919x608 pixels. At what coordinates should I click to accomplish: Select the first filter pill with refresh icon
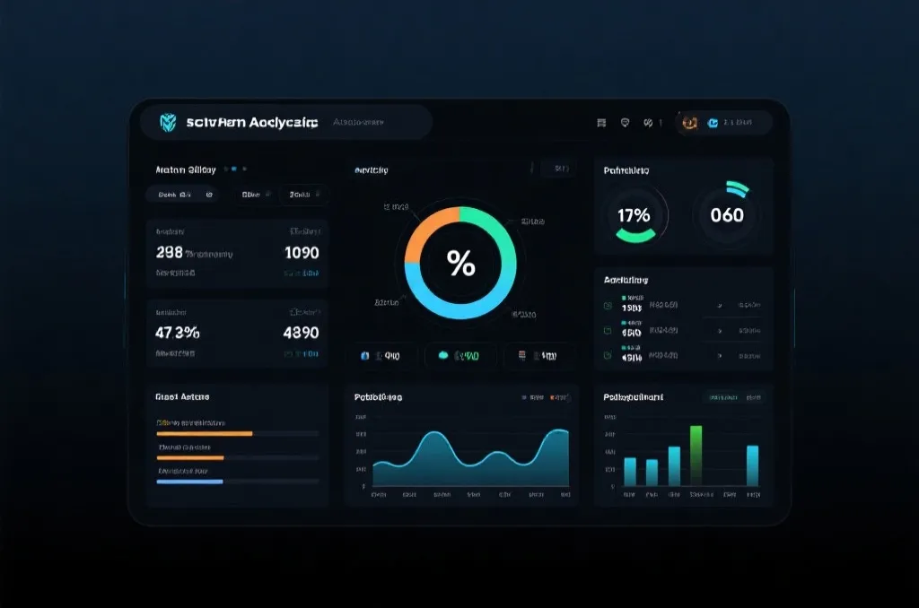(x=183, y=195)
